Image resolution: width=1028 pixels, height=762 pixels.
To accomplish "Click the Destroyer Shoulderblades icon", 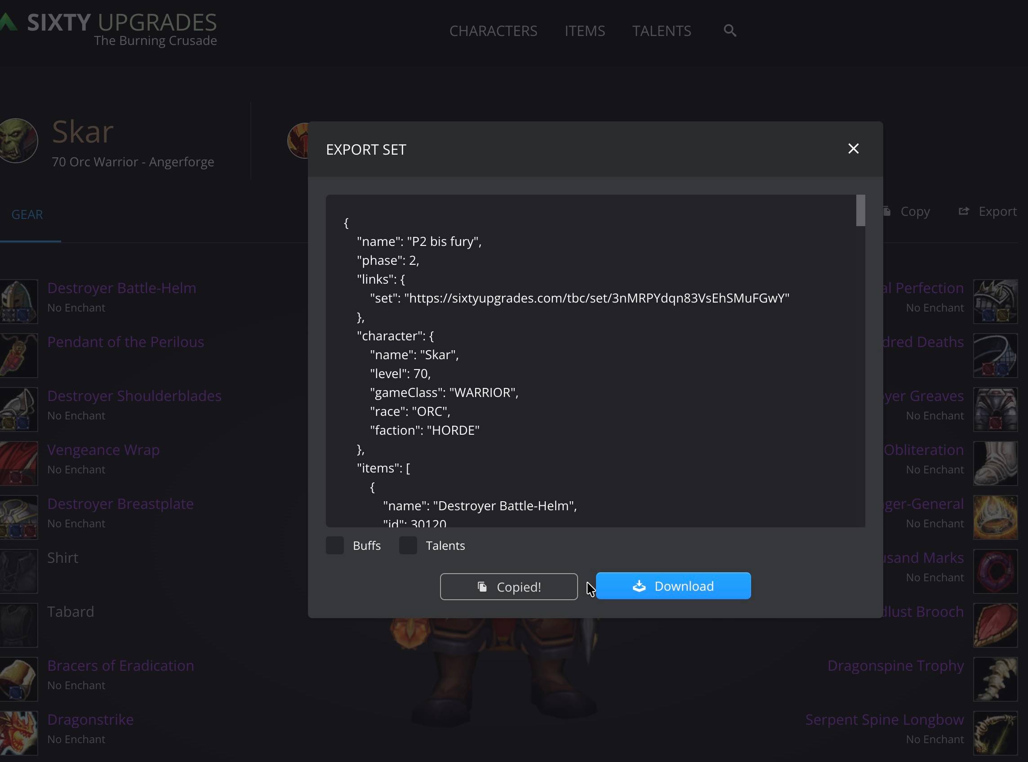I will (x=18, y=409).
